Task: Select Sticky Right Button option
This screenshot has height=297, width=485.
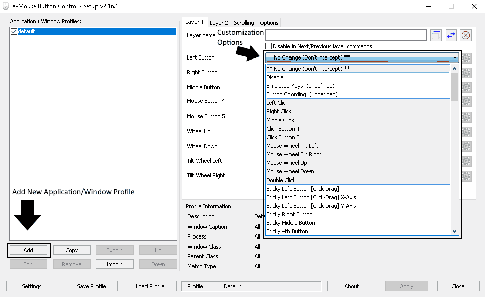Action: point(358,215)
